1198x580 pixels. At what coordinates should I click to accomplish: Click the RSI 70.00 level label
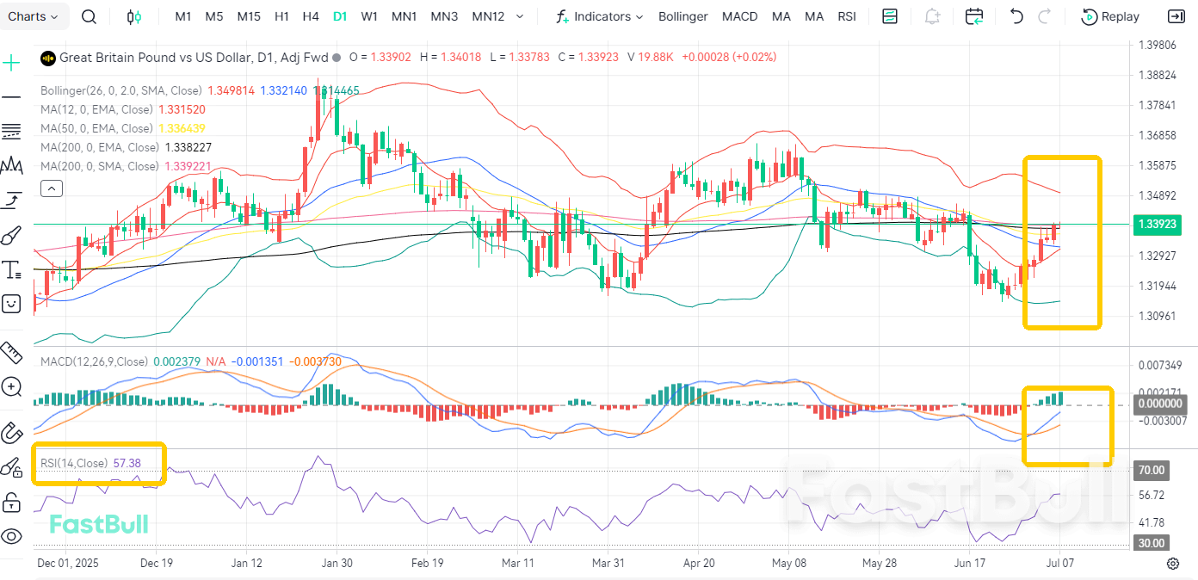coord(1152,470)
